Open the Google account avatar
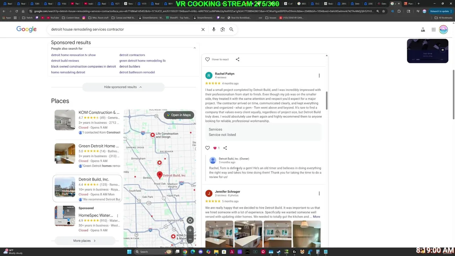Screen dimensions: 455x256 click(443, 30)
